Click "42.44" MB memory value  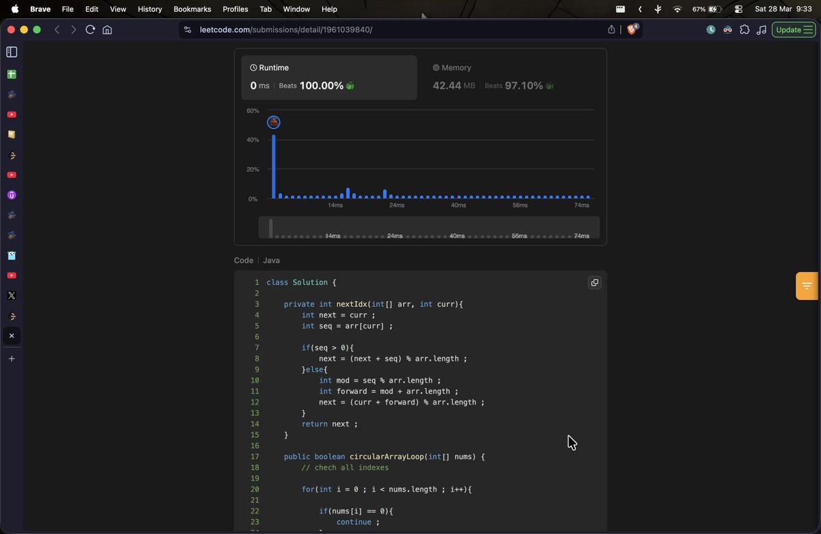click(x=447, y=86)
